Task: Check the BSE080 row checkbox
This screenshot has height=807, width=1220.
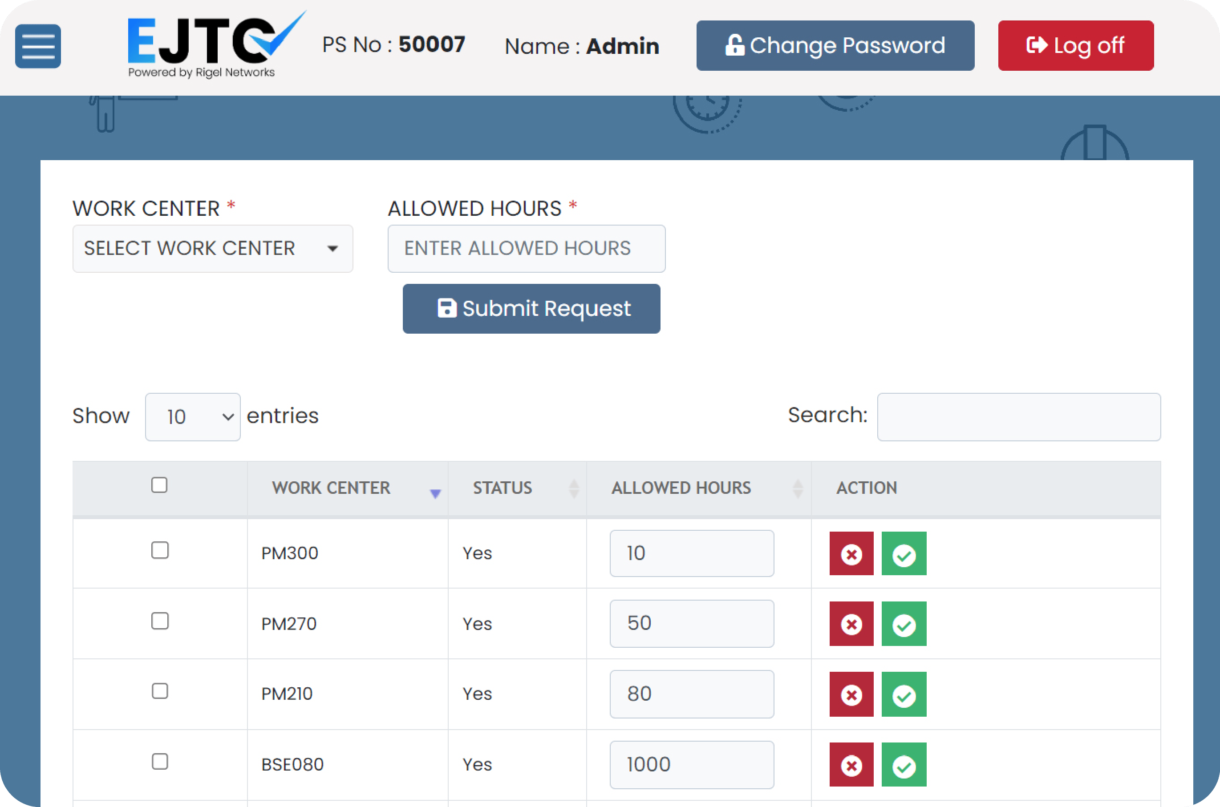Action: click(160, 762)
